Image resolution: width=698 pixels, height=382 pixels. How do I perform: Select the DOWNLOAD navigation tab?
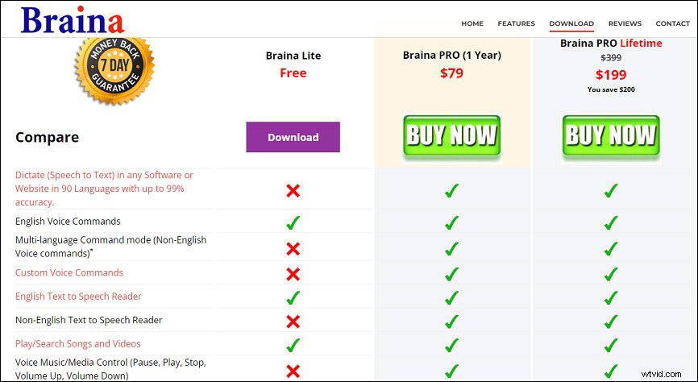click(571, 23)
